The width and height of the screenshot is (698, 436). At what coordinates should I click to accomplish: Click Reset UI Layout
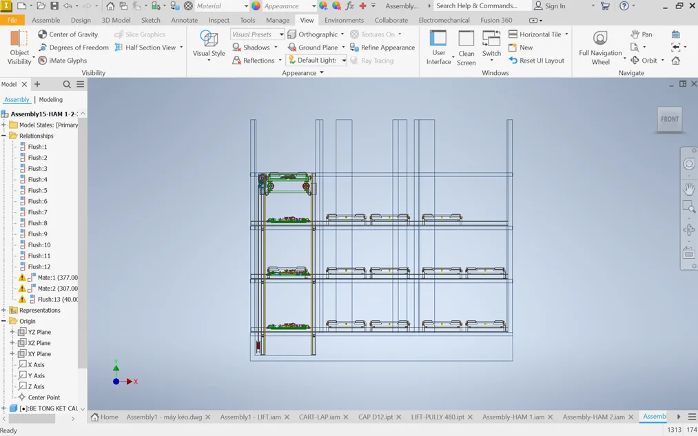pyautogui.click(x=536, y=61)
